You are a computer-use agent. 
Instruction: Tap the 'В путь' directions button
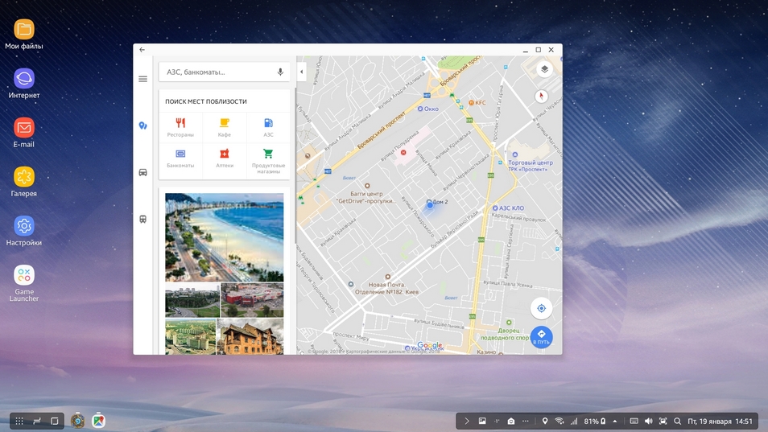pyautogui.click(x=541, y=337)
